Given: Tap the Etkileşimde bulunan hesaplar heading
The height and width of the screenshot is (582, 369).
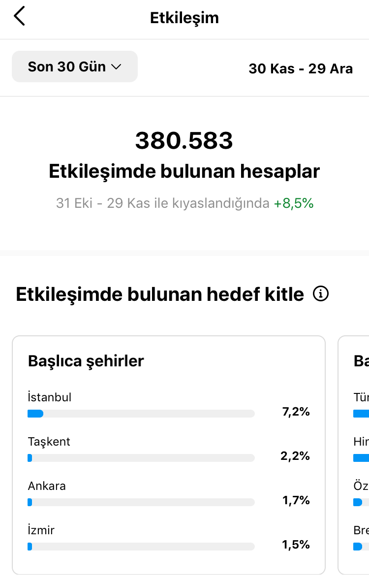Looking at the screenshot, I should (x=184, y=172).
